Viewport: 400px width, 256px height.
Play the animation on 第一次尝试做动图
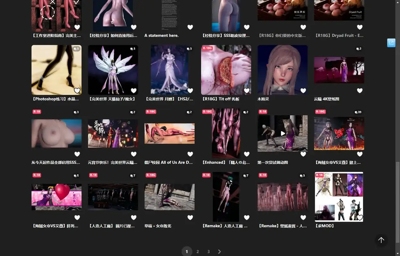(282, 133)
